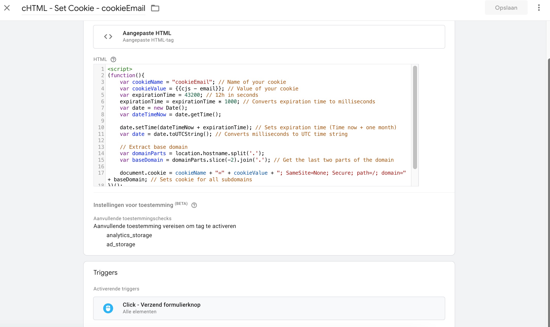Screen dimensions: 550x327
Task: Click the HTML help question mark icon
Action: tap(113, 59)
